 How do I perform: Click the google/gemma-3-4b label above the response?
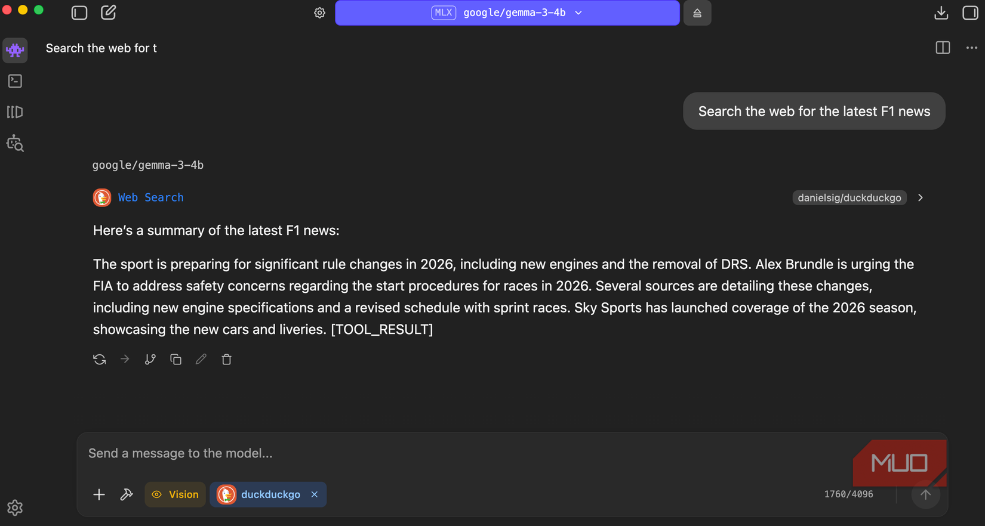148,165
